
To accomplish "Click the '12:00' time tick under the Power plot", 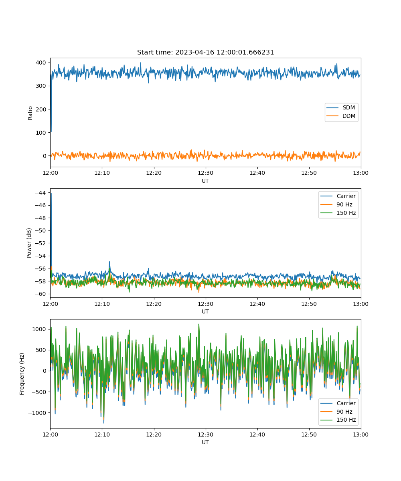I will pos(50,303).
